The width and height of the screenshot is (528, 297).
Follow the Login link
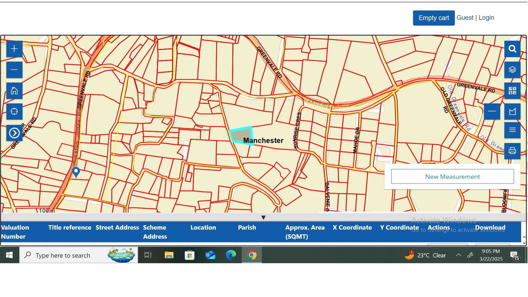pyautogui.click(x=486, y=18)
